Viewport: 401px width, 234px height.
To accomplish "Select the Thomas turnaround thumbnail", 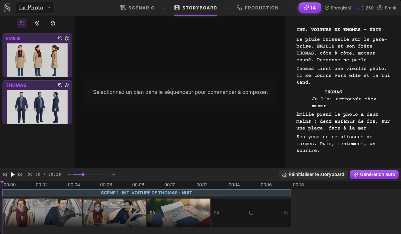I will [x=37, y=107].
